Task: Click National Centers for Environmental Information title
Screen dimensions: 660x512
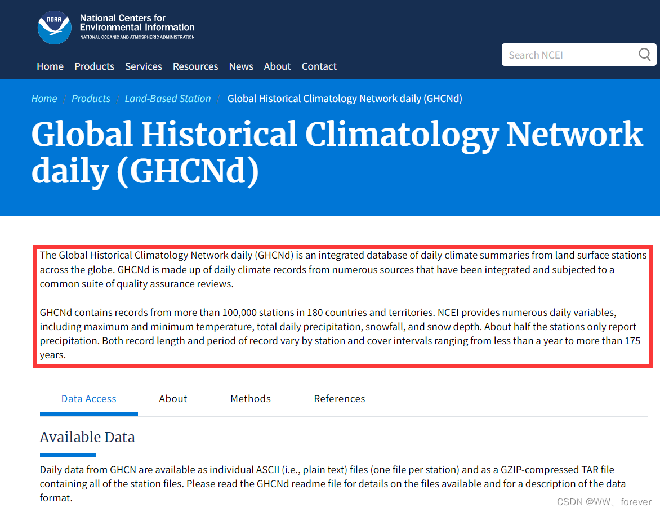Action: (x=137, y=23)
